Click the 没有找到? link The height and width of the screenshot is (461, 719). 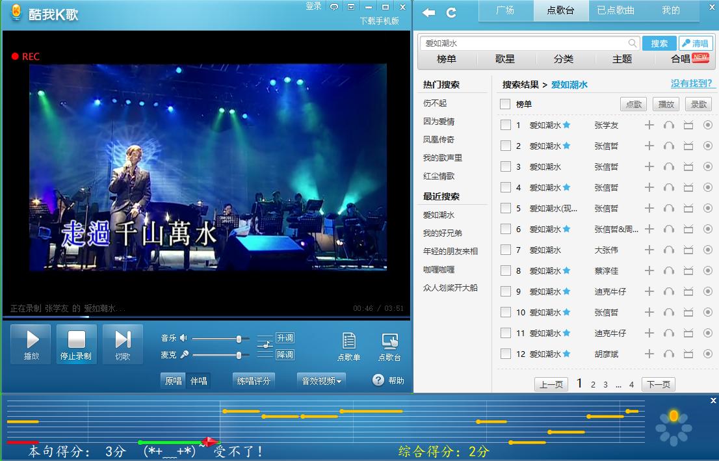tap(691, 84)
